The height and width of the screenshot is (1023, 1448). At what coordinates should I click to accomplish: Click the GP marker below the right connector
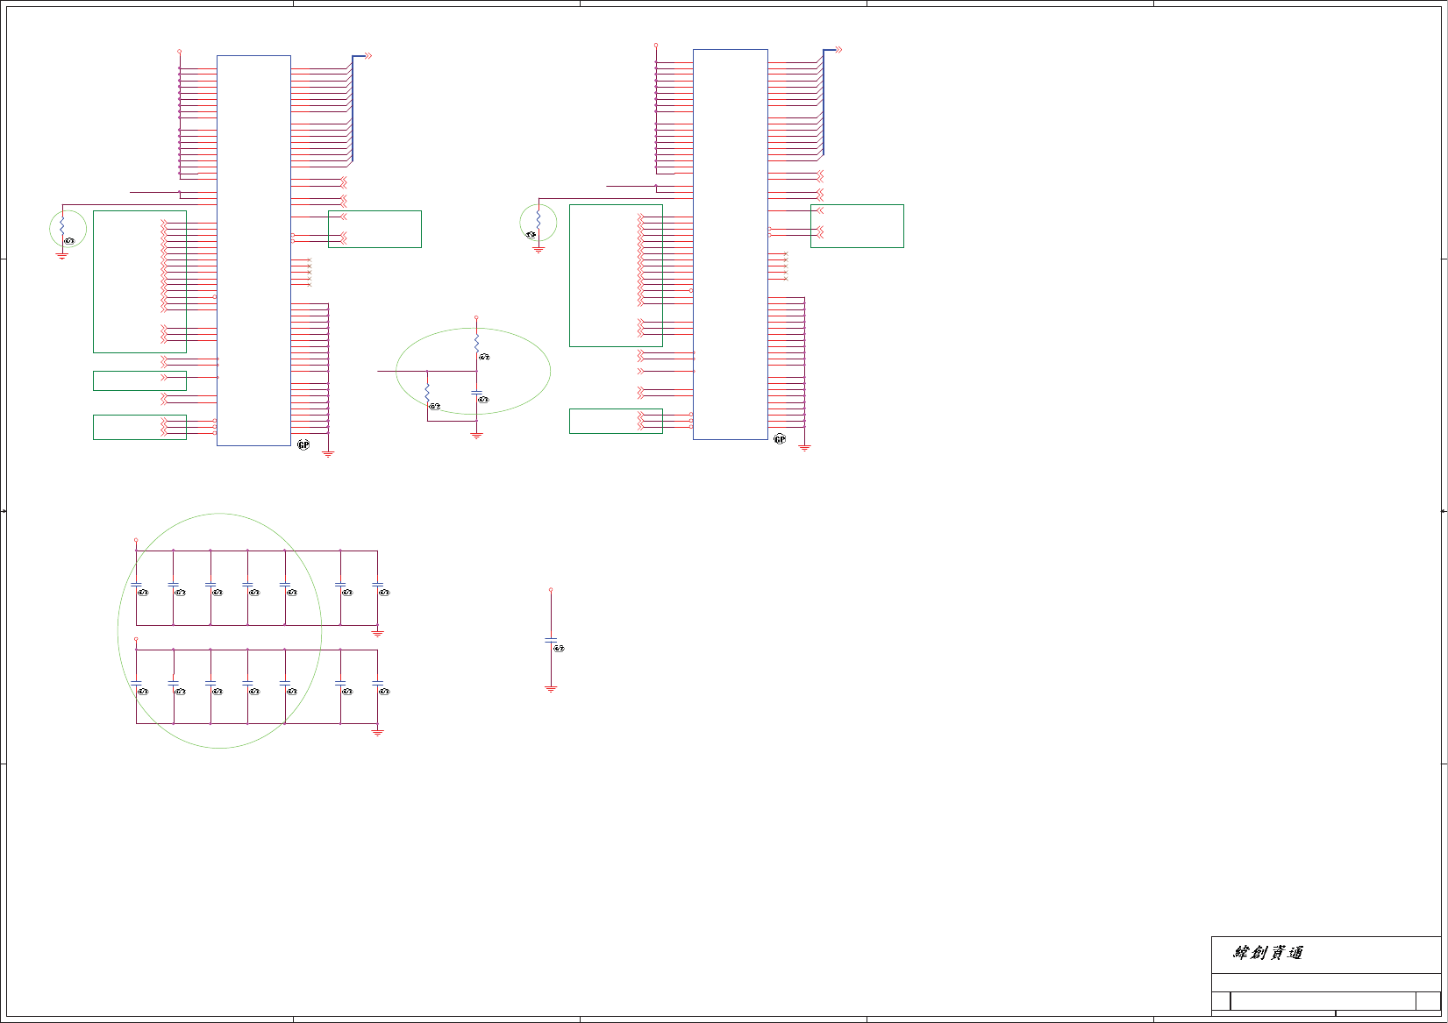(780, 439)
